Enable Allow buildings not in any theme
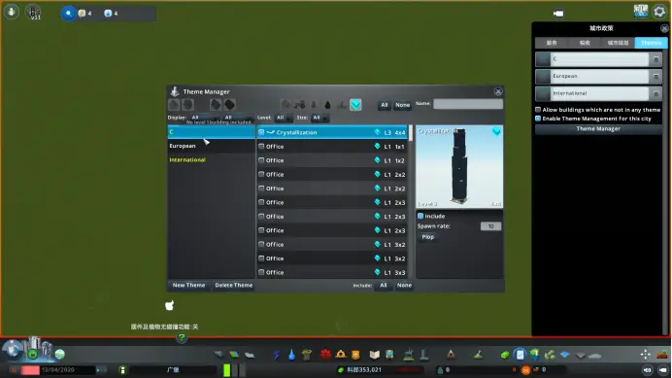 (538, 110)
